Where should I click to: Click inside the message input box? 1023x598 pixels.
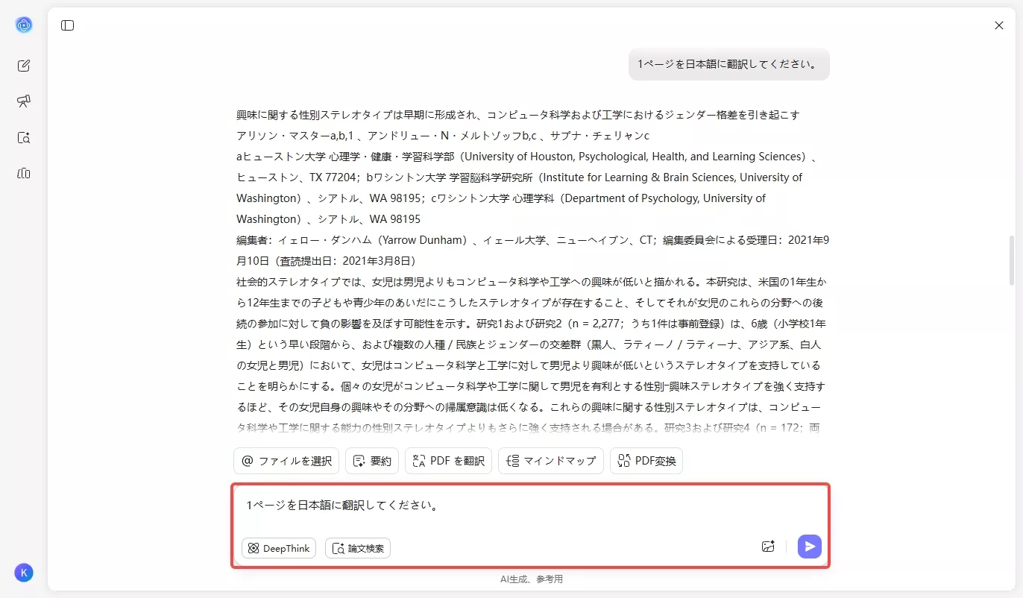coord(522,506)
